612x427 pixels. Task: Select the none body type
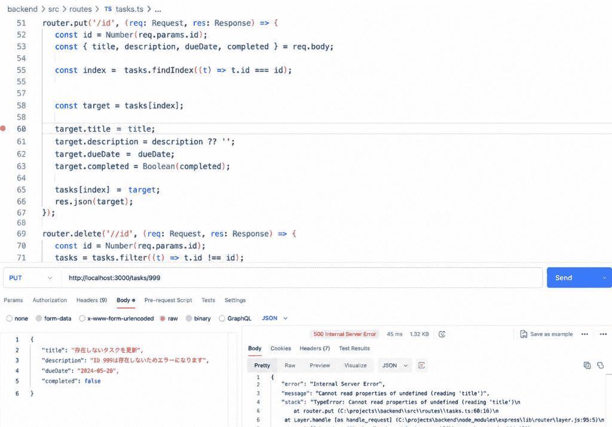pyautogui.click(x=10, y=319)
